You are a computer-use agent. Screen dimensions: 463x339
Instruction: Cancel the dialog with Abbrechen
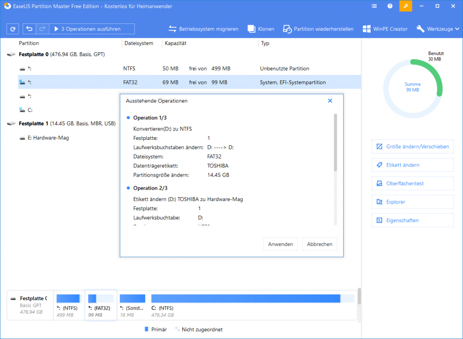coord(319,244)
